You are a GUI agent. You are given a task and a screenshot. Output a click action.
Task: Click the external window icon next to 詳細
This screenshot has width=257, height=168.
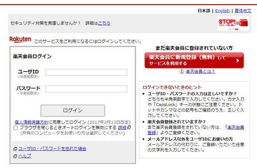[129, 127]
